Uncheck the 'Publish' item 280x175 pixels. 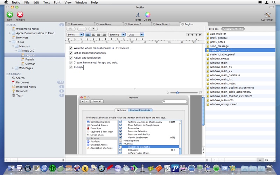click(x=71, y=67)
